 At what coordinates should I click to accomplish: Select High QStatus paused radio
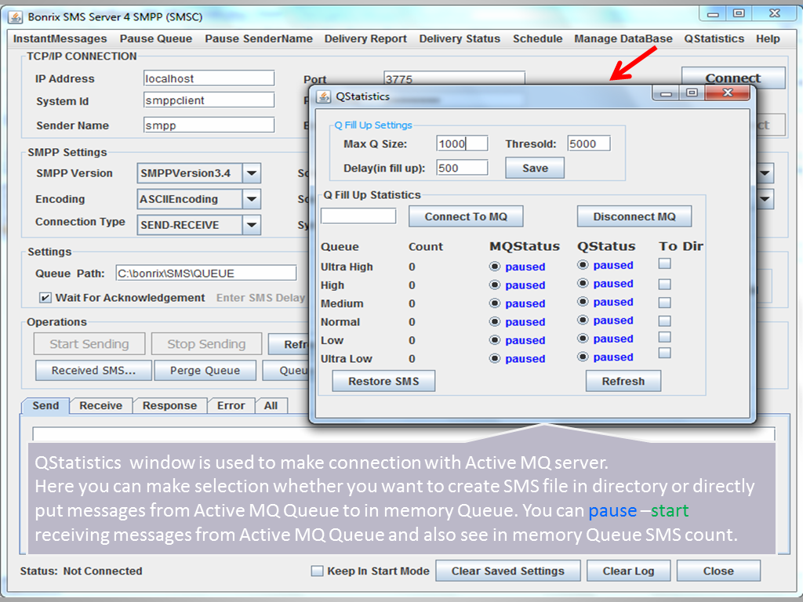coord(583,284)
